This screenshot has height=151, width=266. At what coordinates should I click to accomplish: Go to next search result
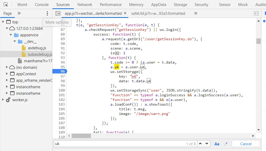207,144
